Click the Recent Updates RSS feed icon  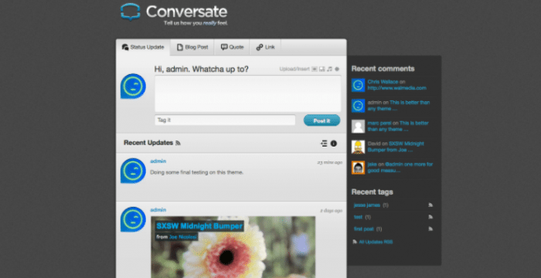[x=178, y=143]
